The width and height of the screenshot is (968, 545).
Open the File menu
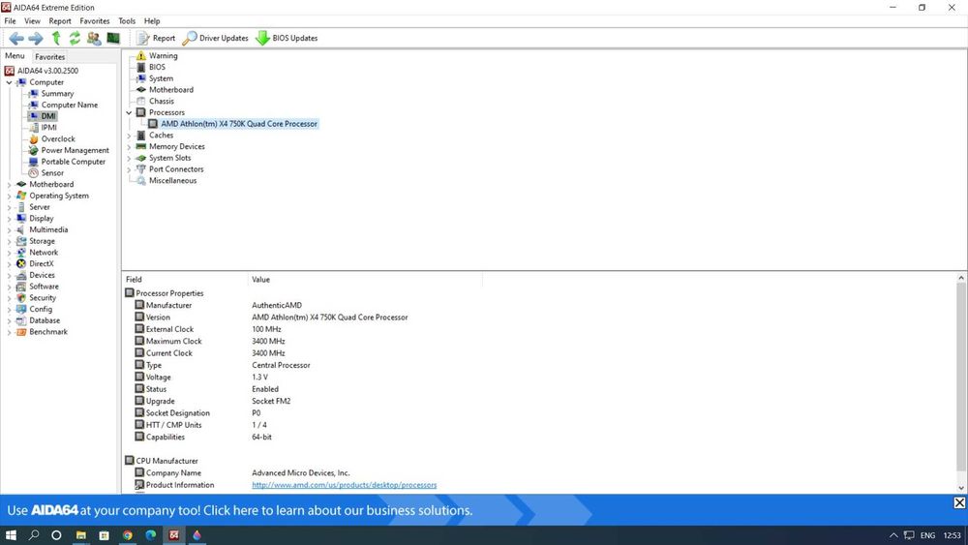(10, 21)
